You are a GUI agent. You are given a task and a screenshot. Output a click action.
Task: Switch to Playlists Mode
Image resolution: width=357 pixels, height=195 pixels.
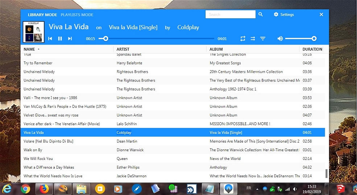[x=77, y=15]
